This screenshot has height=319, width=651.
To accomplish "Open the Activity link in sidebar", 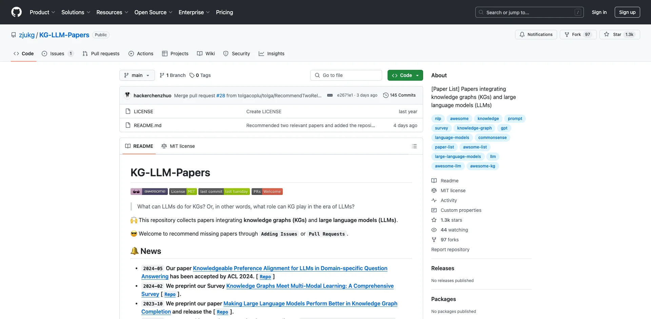I will tap(444, 200).
